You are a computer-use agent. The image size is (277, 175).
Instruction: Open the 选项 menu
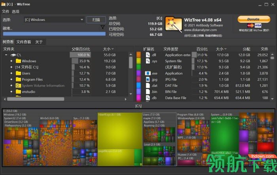click(15, 11)
